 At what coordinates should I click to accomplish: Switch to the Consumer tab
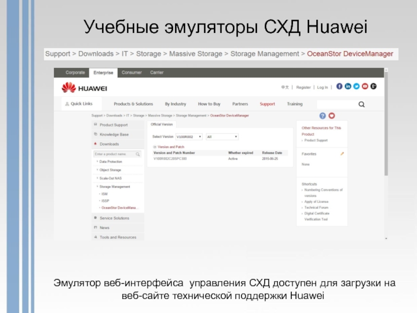pos(131,73)
